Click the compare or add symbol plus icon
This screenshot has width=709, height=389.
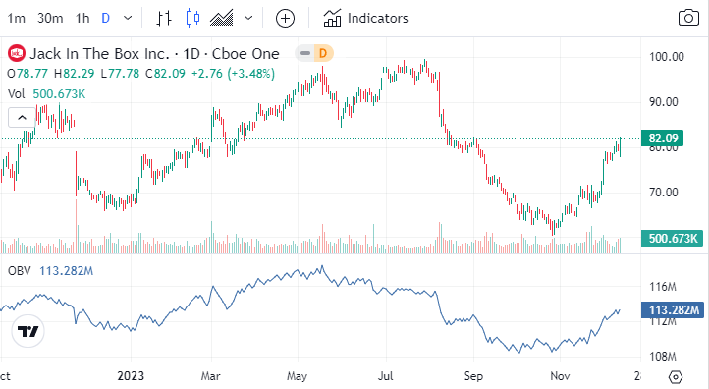pyautogui.click(x=286, y=18)
